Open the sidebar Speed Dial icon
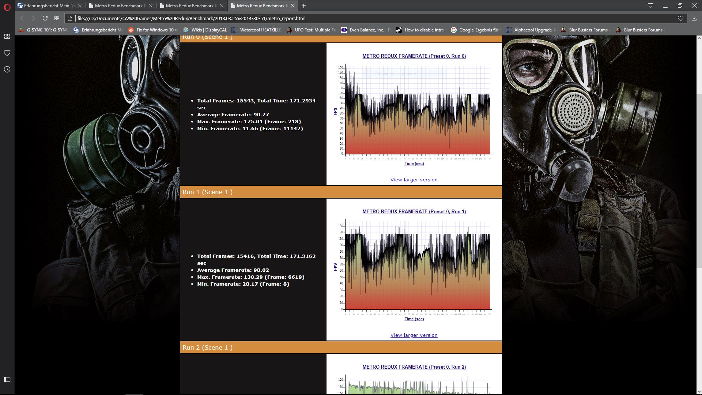The height and width of the screenshot is (395, 702). pos(7,37)
